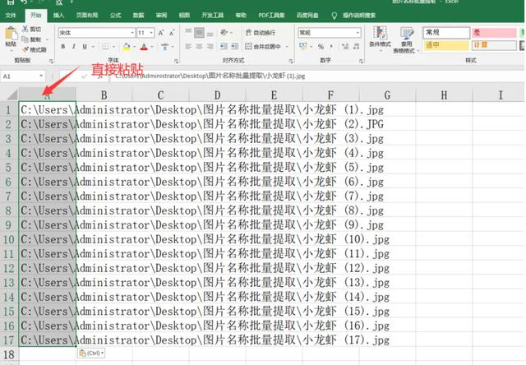The image size is (526, 365).
Task: Switch to the Developer (开发工具) tab
Action: coord(212,15)
